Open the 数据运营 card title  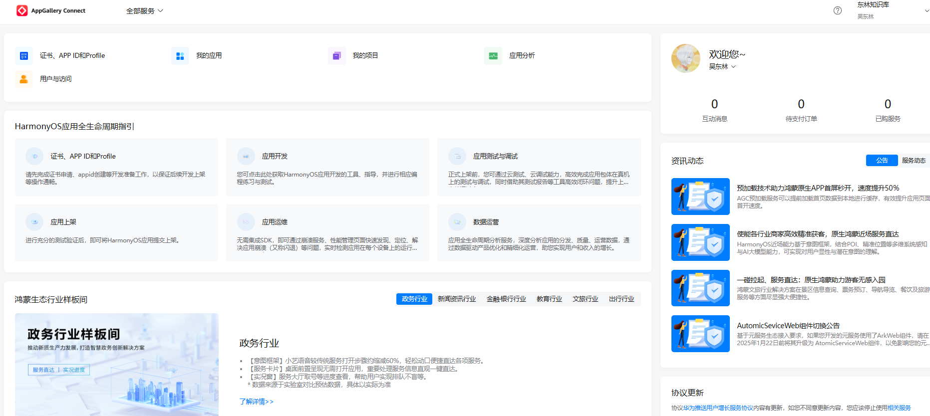point(486,222)
